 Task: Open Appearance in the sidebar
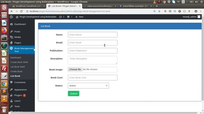(x=20, y=90)
